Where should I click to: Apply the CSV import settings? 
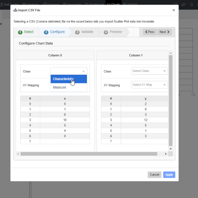[169, 175]
